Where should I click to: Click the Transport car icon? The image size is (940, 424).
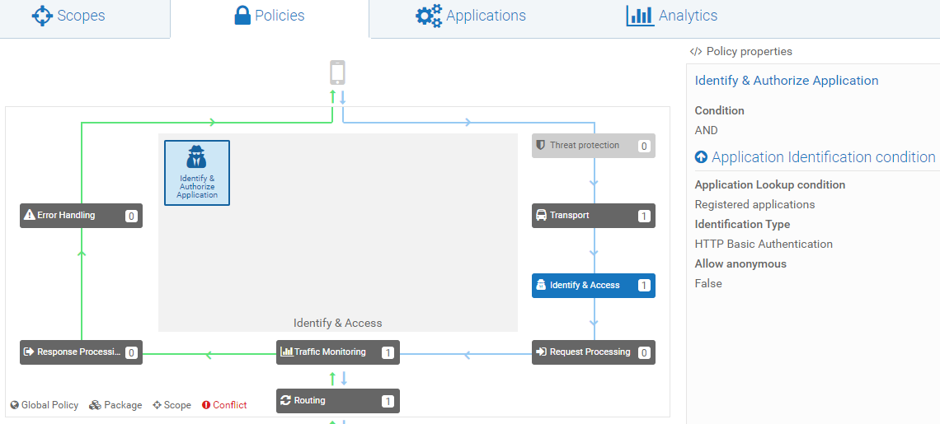coord(541,215)
